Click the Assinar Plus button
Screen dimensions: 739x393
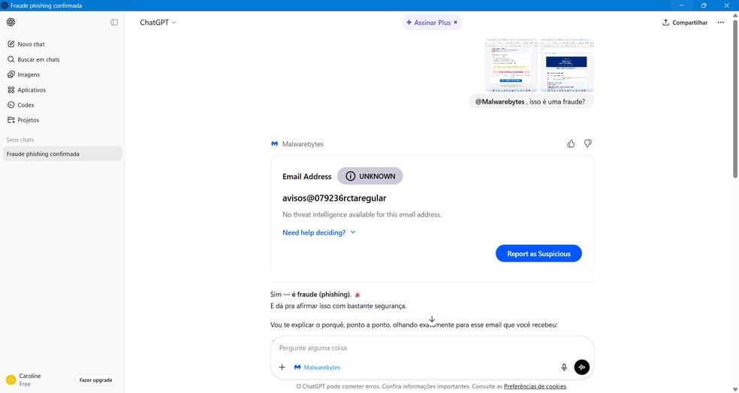(x=428, y=23)
